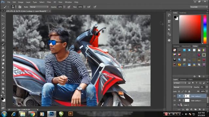
Task: Pick a hue on the spectrum slider
Action: pos(205,29)
